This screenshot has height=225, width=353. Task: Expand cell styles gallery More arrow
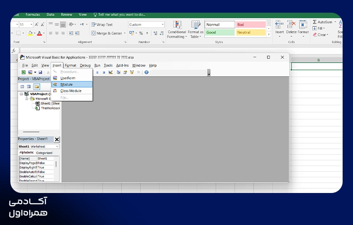coord(269,34)
